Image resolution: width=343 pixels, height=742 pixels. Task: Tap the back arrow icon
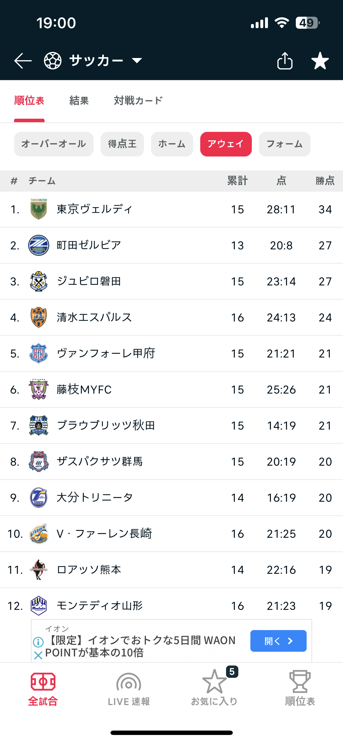[x=23, y=61]
